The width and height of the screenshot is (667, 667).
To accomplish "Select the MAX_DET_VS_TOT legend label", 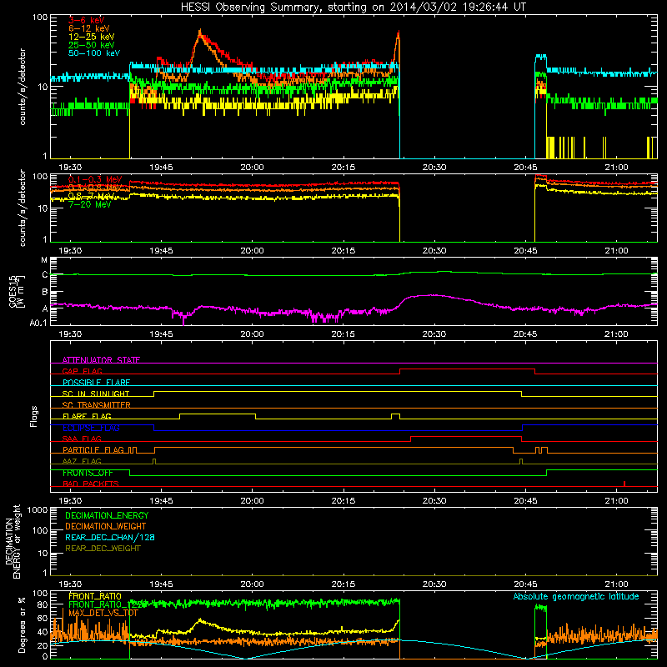I will [103, 613].
